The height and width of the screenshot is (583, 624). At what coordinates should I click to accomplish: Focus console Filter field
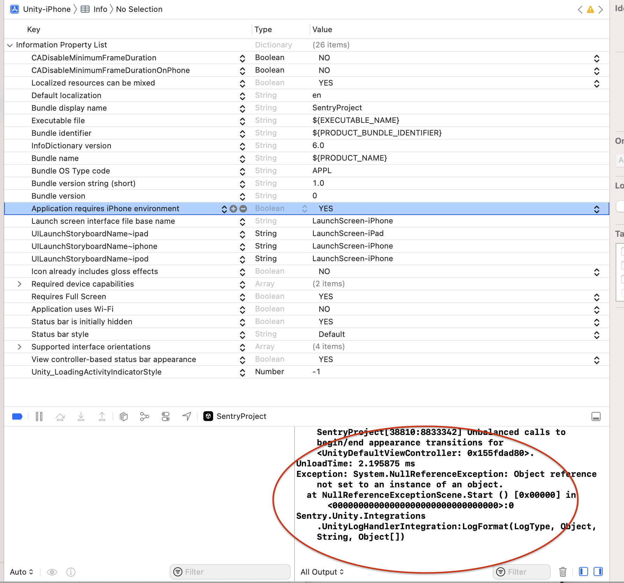(x=522, y=572)
